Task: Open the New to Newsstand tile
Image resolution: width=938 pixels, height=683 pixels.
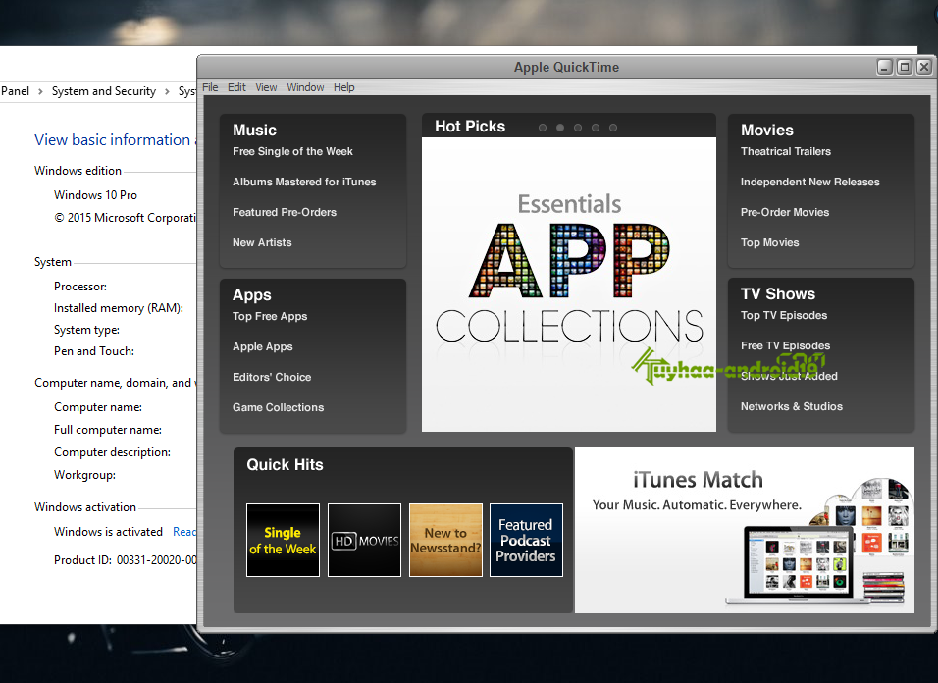Action: coord(445,540)
